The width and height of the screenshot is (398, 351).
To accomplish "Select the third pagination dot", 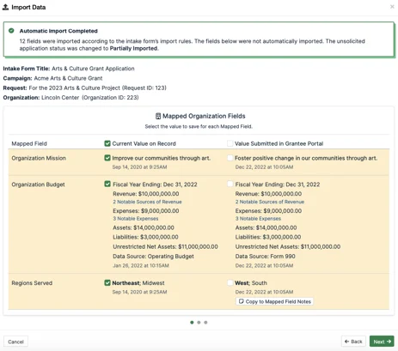I will click(205, 323).
